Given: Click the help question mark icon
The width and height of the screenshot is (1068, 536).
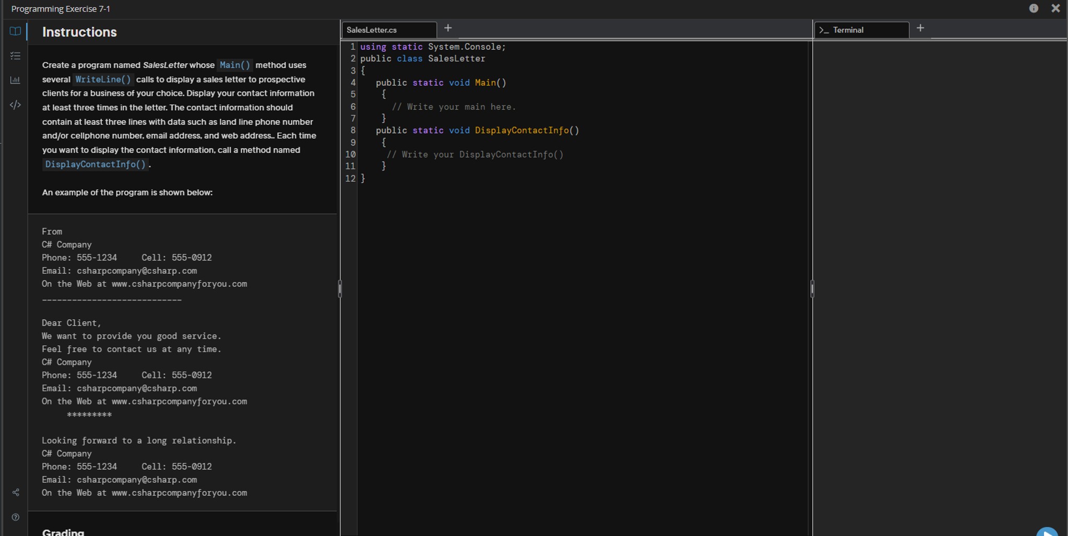Looking at the screenshot, I should point(16,517).
